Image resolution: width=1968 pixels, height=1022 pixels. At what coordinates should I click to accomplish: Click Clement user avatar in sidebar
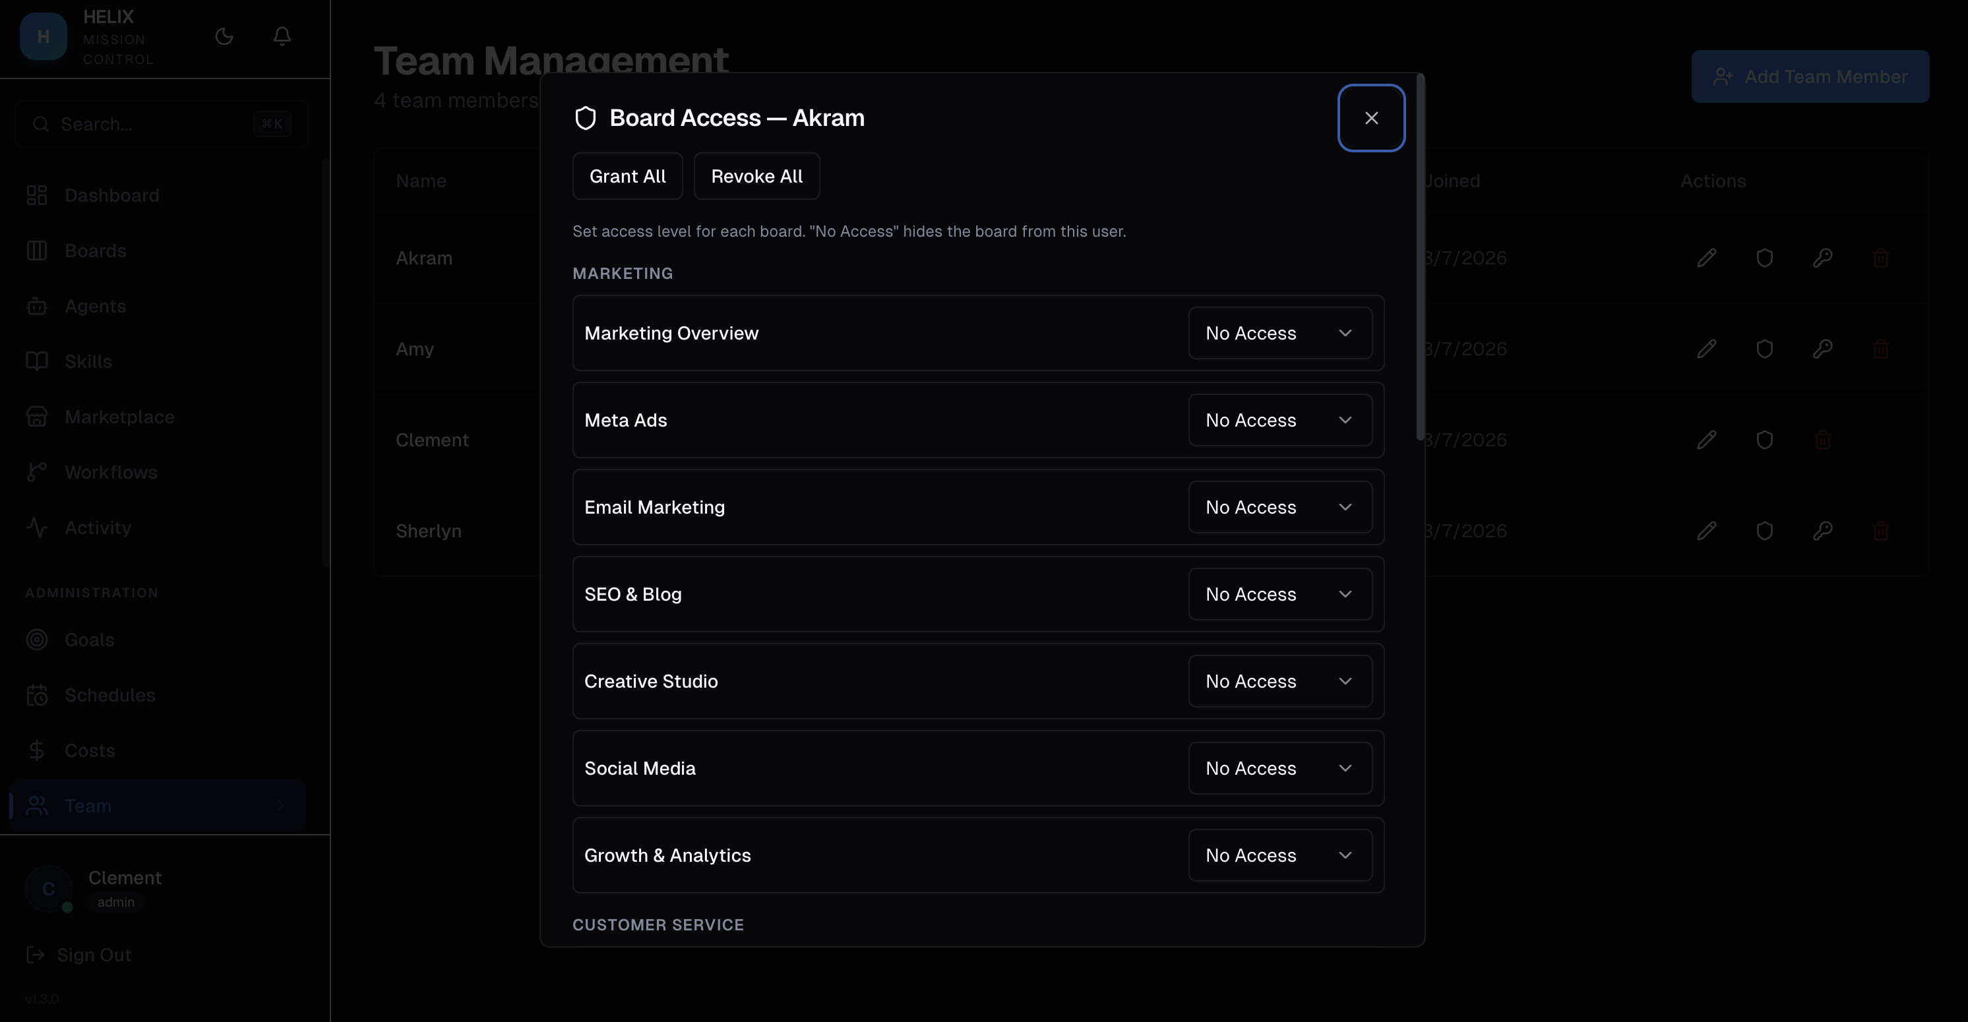coord(48,888)
